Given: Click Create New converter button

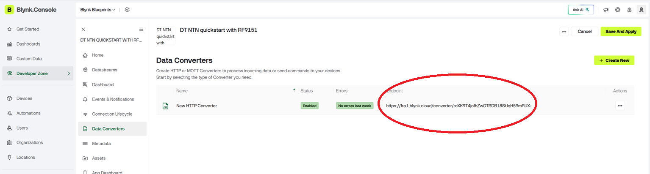Looking at the screenshot, I should (614, 60).
